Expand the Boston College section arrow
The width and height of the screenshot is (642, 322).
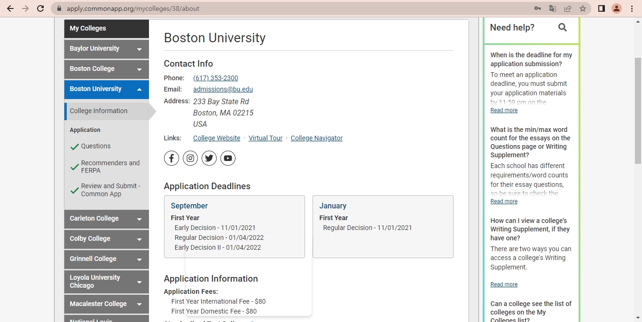[139, 69]
